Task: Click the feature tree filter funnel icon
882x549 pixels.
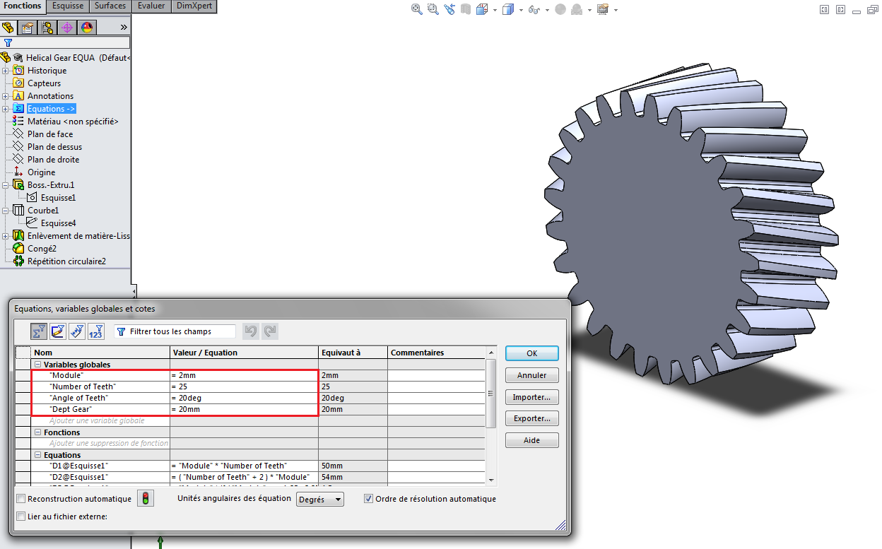Action: click(8, 42)
